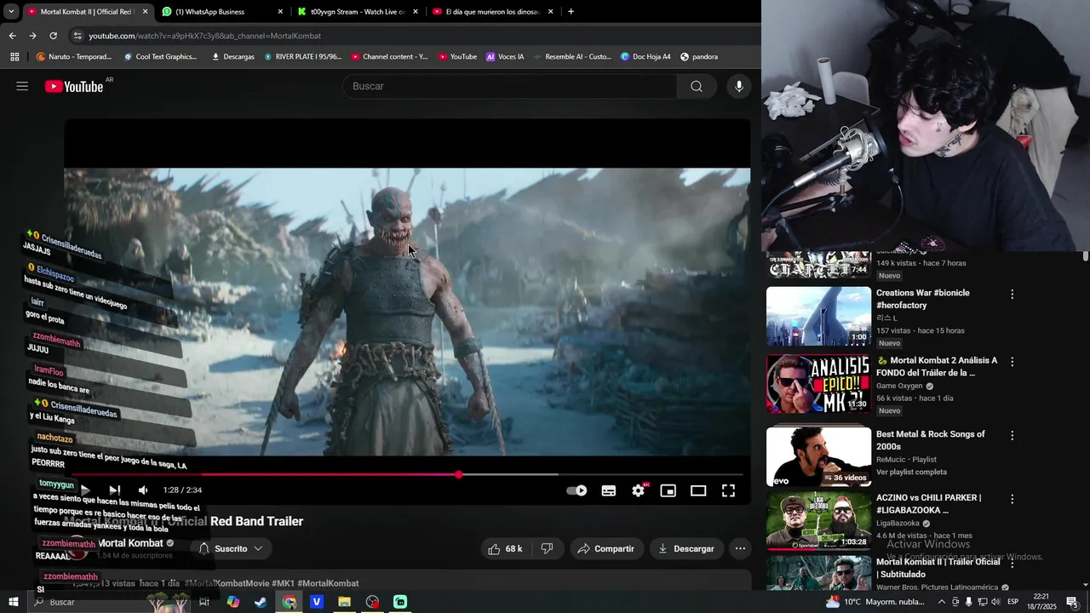Screen dimensions: 1090x613
Task: Open the Voces IA bookmark
Action: click(505, 57)
